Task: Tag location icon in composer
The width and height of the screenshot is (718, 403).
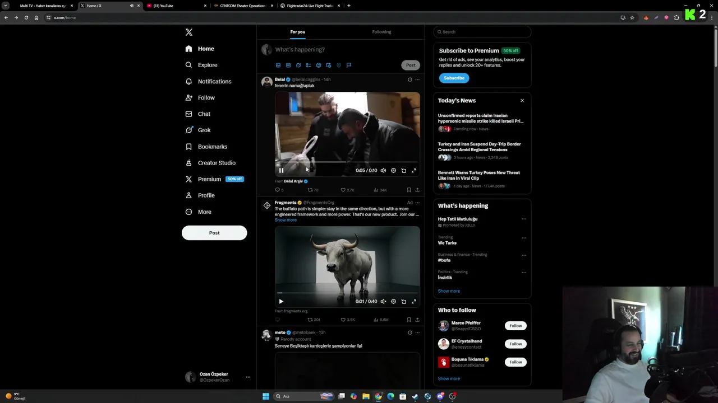Action: pos(338,65)
